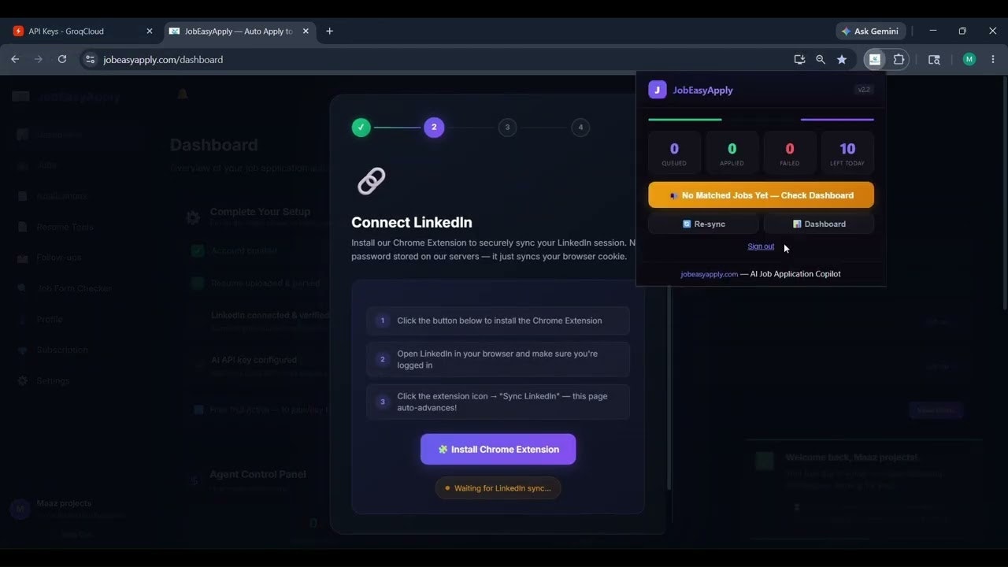
Task: Click the Agent Control Panel heading
Action: tap(258, 474)
